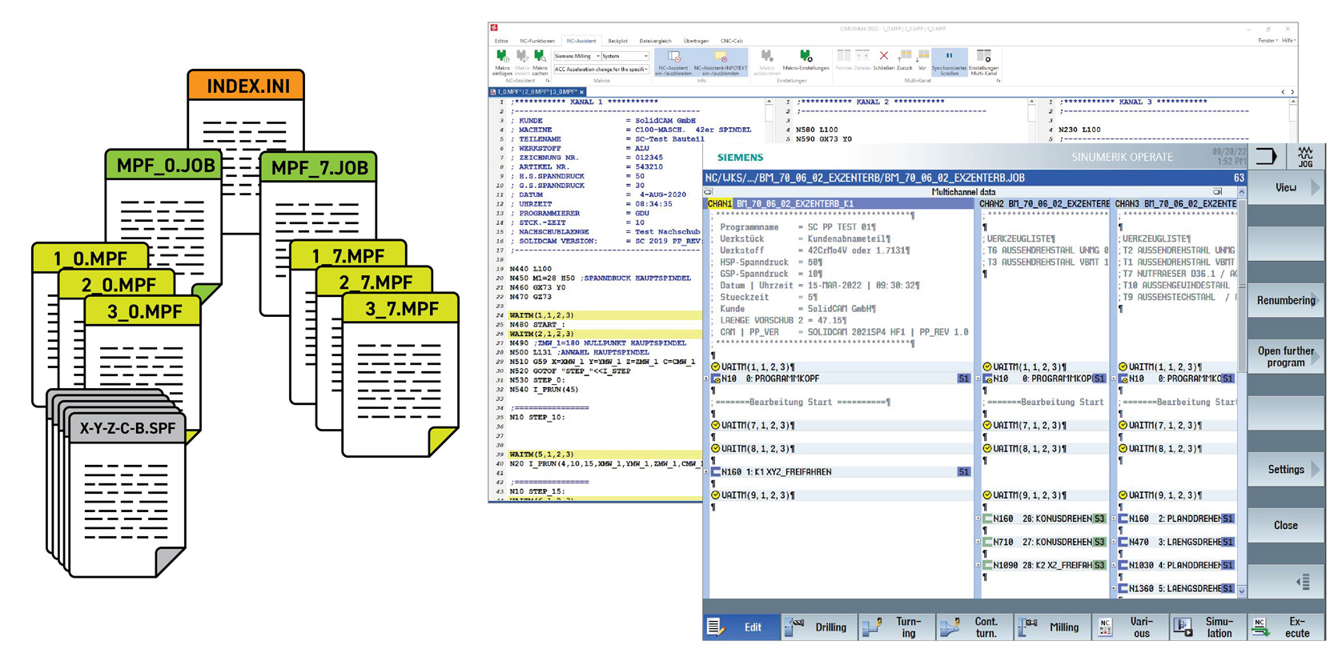
Task: Click the document tab scroll right arrow
Action: tap(1292, 92)
